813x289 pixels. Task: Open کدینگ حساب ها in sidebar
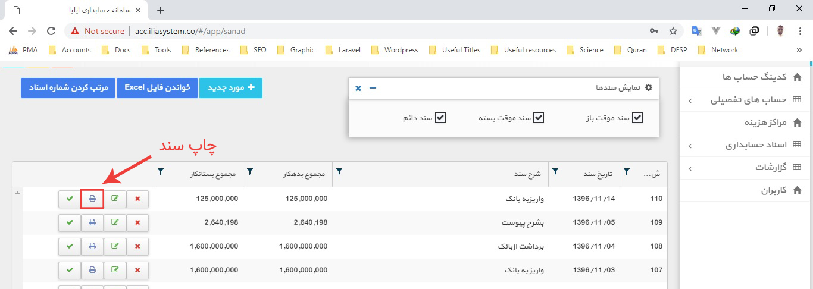tap(746, 77)
